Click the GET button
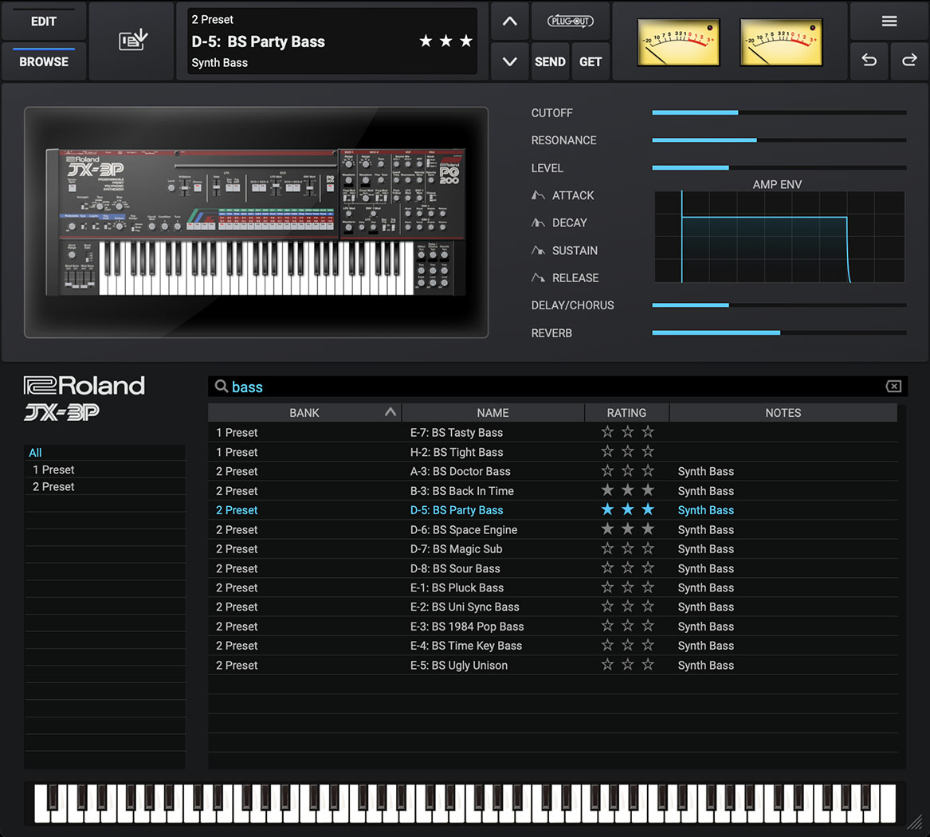 coord(591,61)
